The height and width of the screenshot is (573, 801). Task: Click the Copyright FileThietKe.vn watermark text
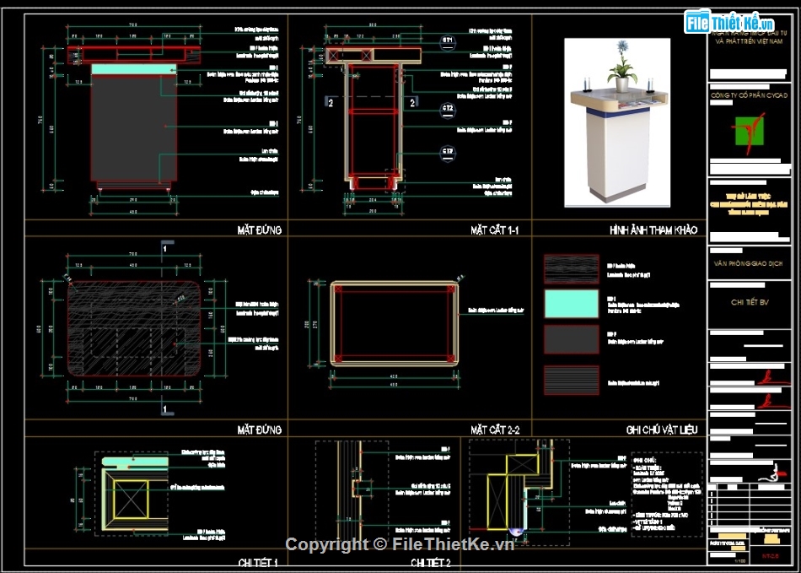[400, 544]
